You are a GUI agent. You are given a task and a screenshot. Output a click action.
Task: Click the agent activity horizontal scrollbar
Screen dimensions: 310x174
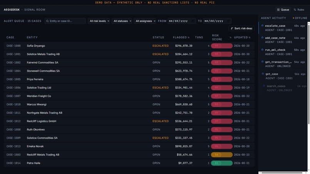point(282,173)
